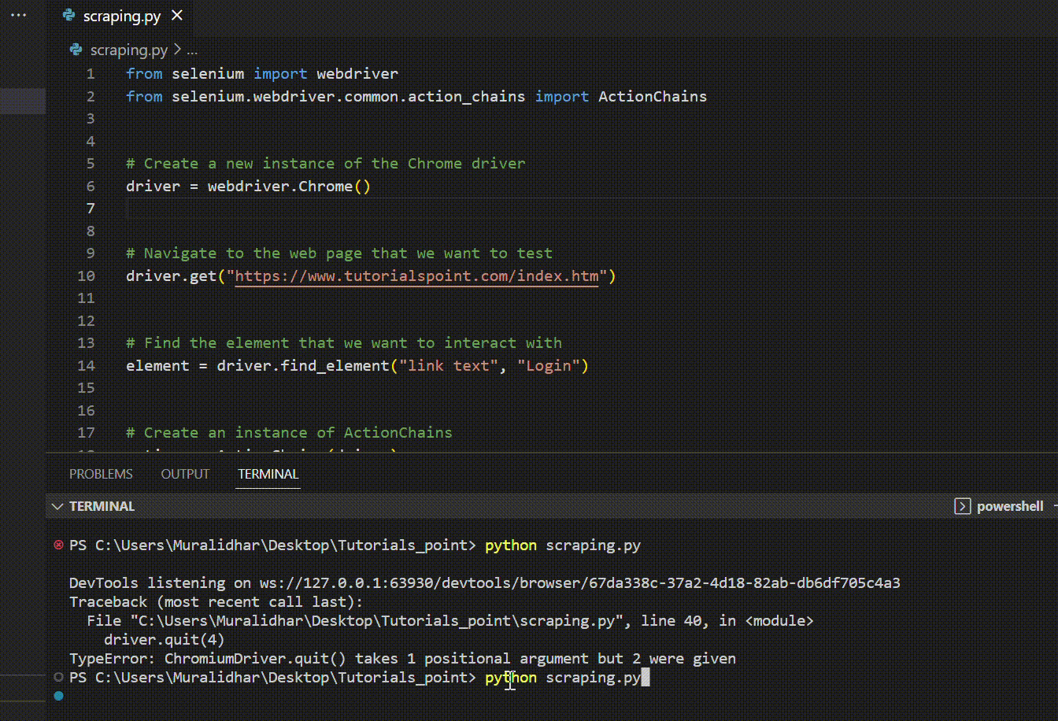Close the scraping.py editor tab
The width and height of the screenshot is (1058, 721).
coord(177,16)
